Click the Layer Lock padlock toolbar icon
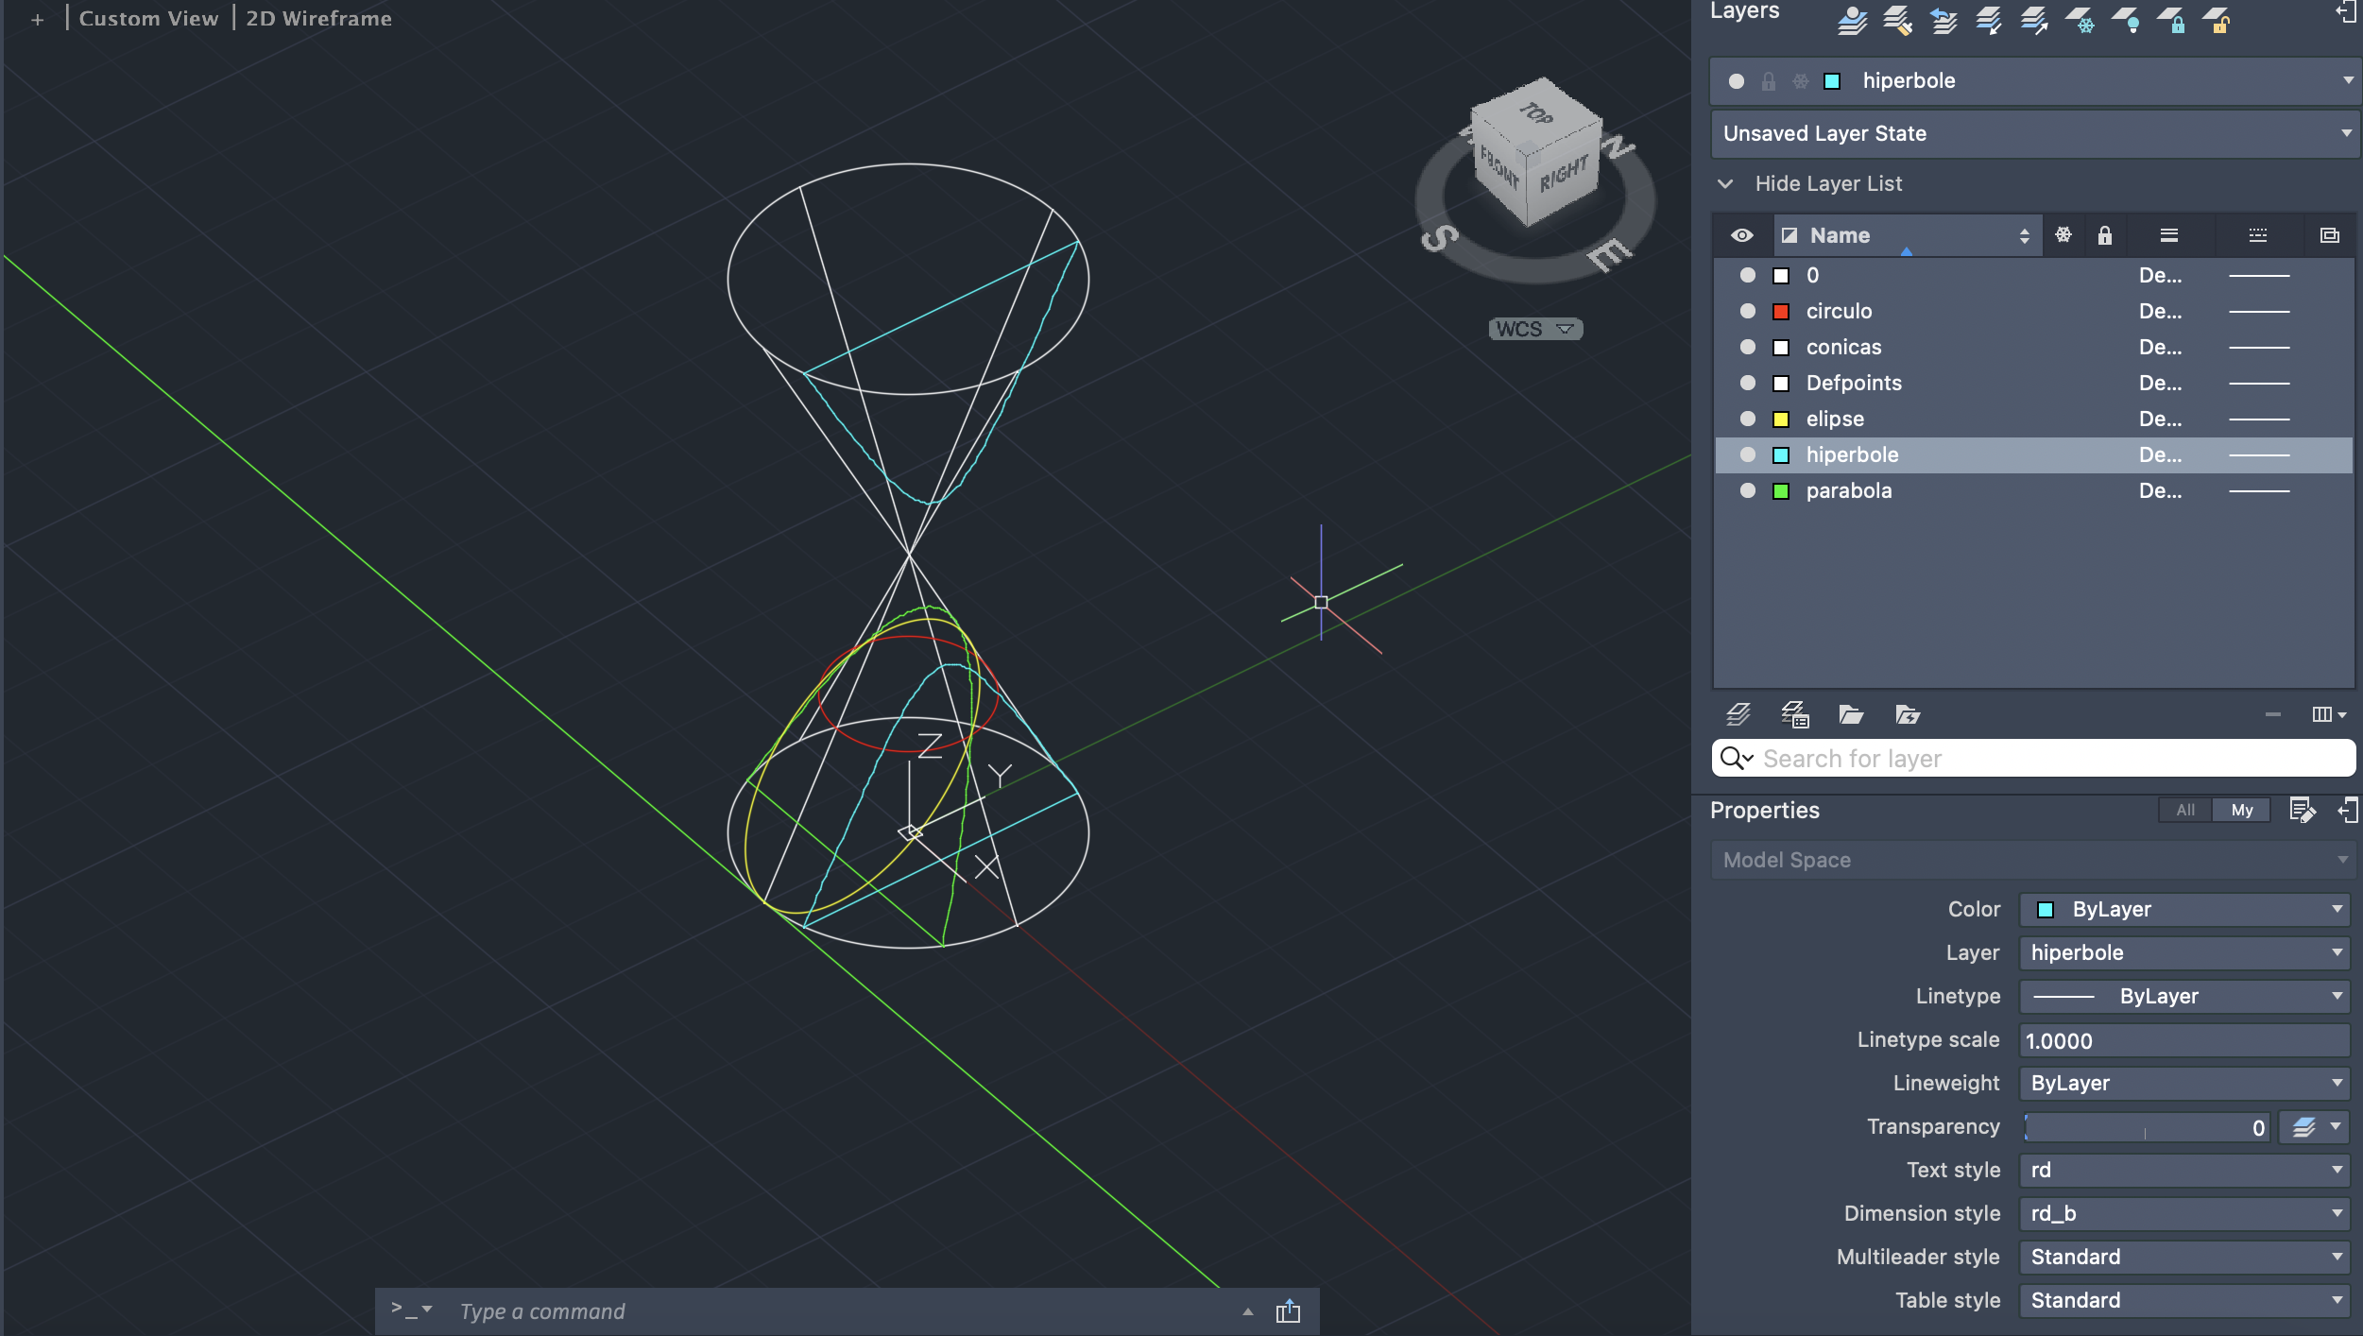This screenshot has width=2363, height=1336. 2173,21
